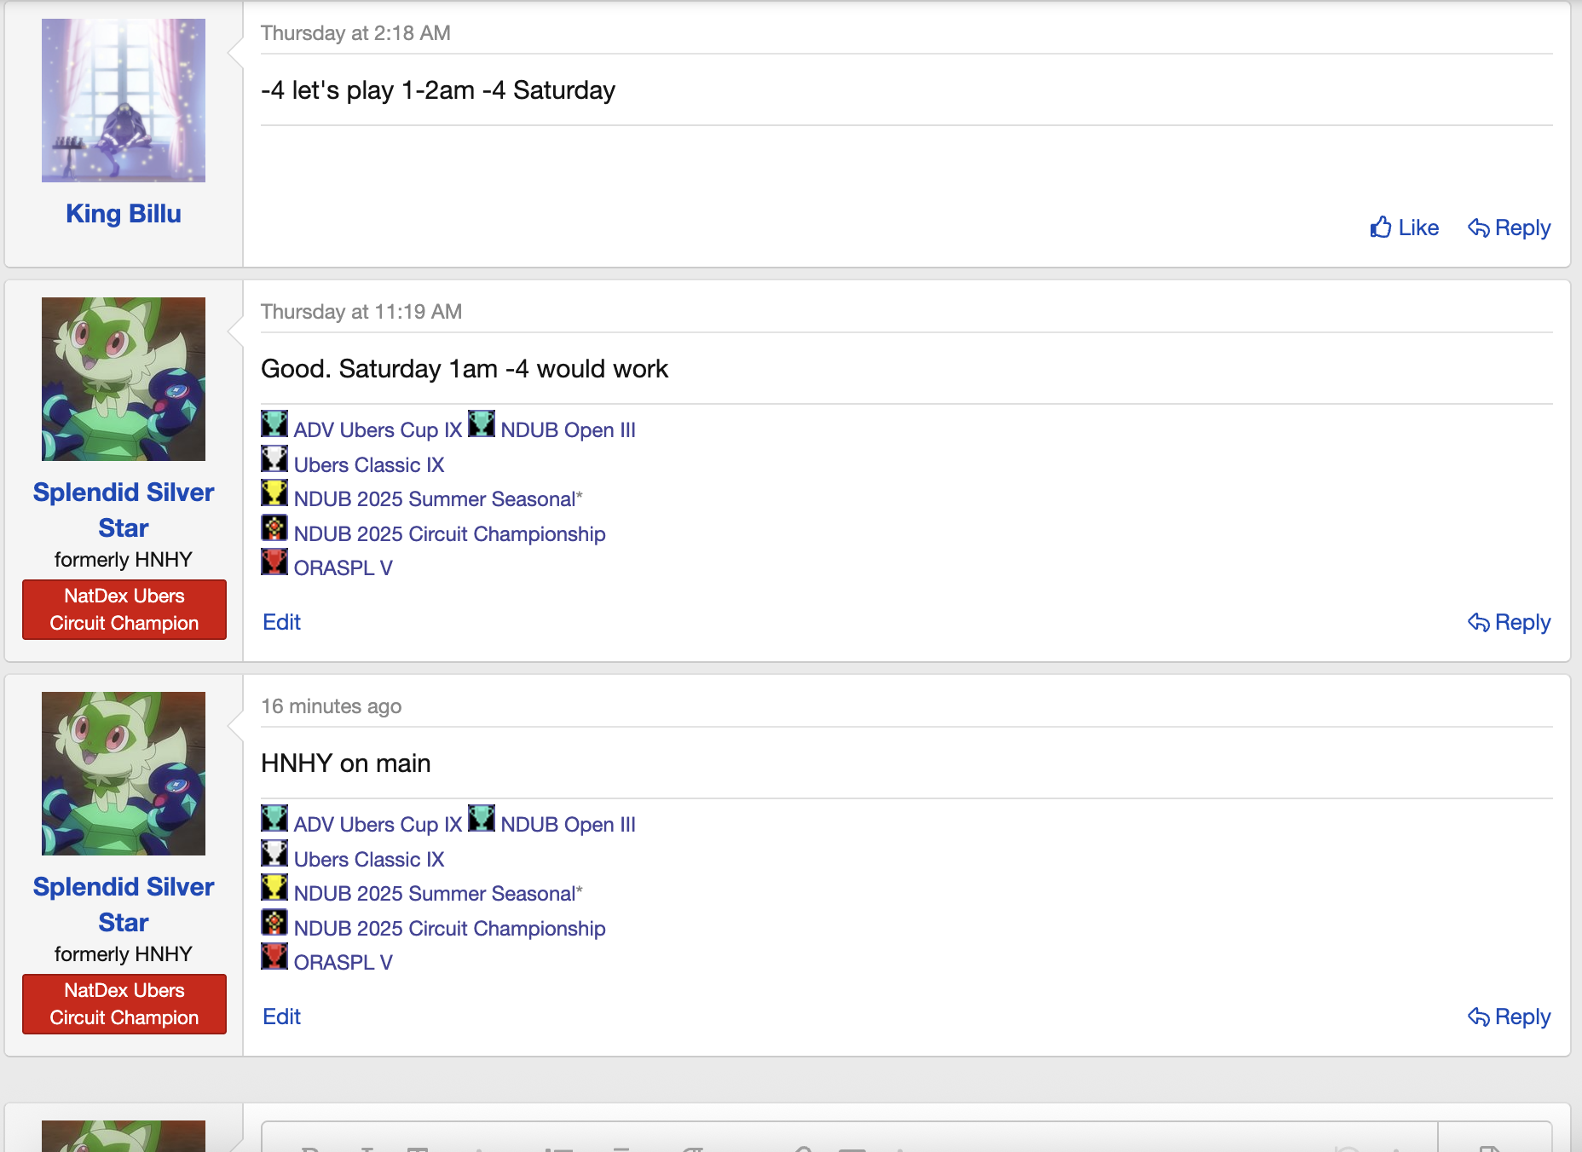
Task: Click the 'Thursday at 2:18 AM' timestamp
Action: point(355,33)
